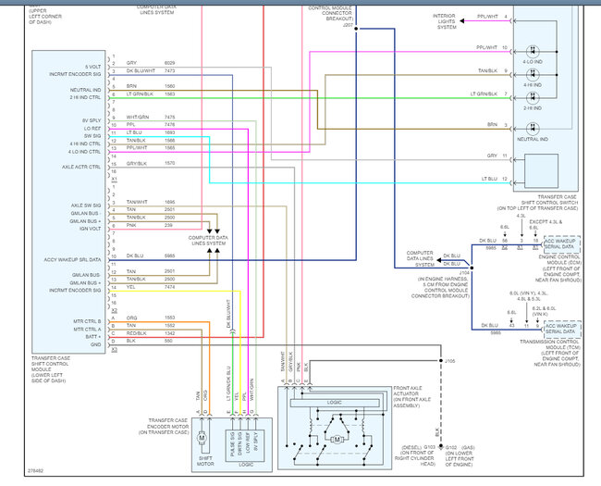The height and width of the screenshot is (486, 601).
Task: Click the SW SIG pin label
Action: [x=92, y=136]
